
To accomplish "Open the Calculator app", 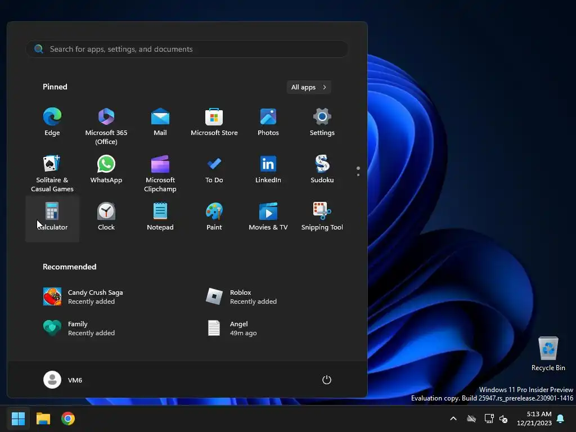I will click(x=52, y=219).
